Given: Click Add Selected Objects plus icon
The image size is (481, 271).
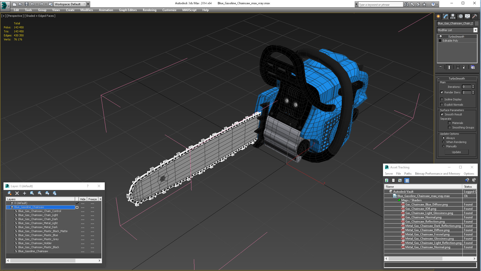Looking at the screenshot, I should pos(25,193).
